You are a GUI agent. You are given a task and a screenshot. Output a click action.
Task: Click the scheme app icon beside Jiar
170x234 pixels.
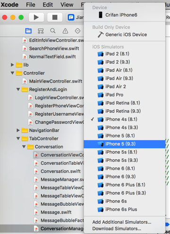[x=71, y=17]
